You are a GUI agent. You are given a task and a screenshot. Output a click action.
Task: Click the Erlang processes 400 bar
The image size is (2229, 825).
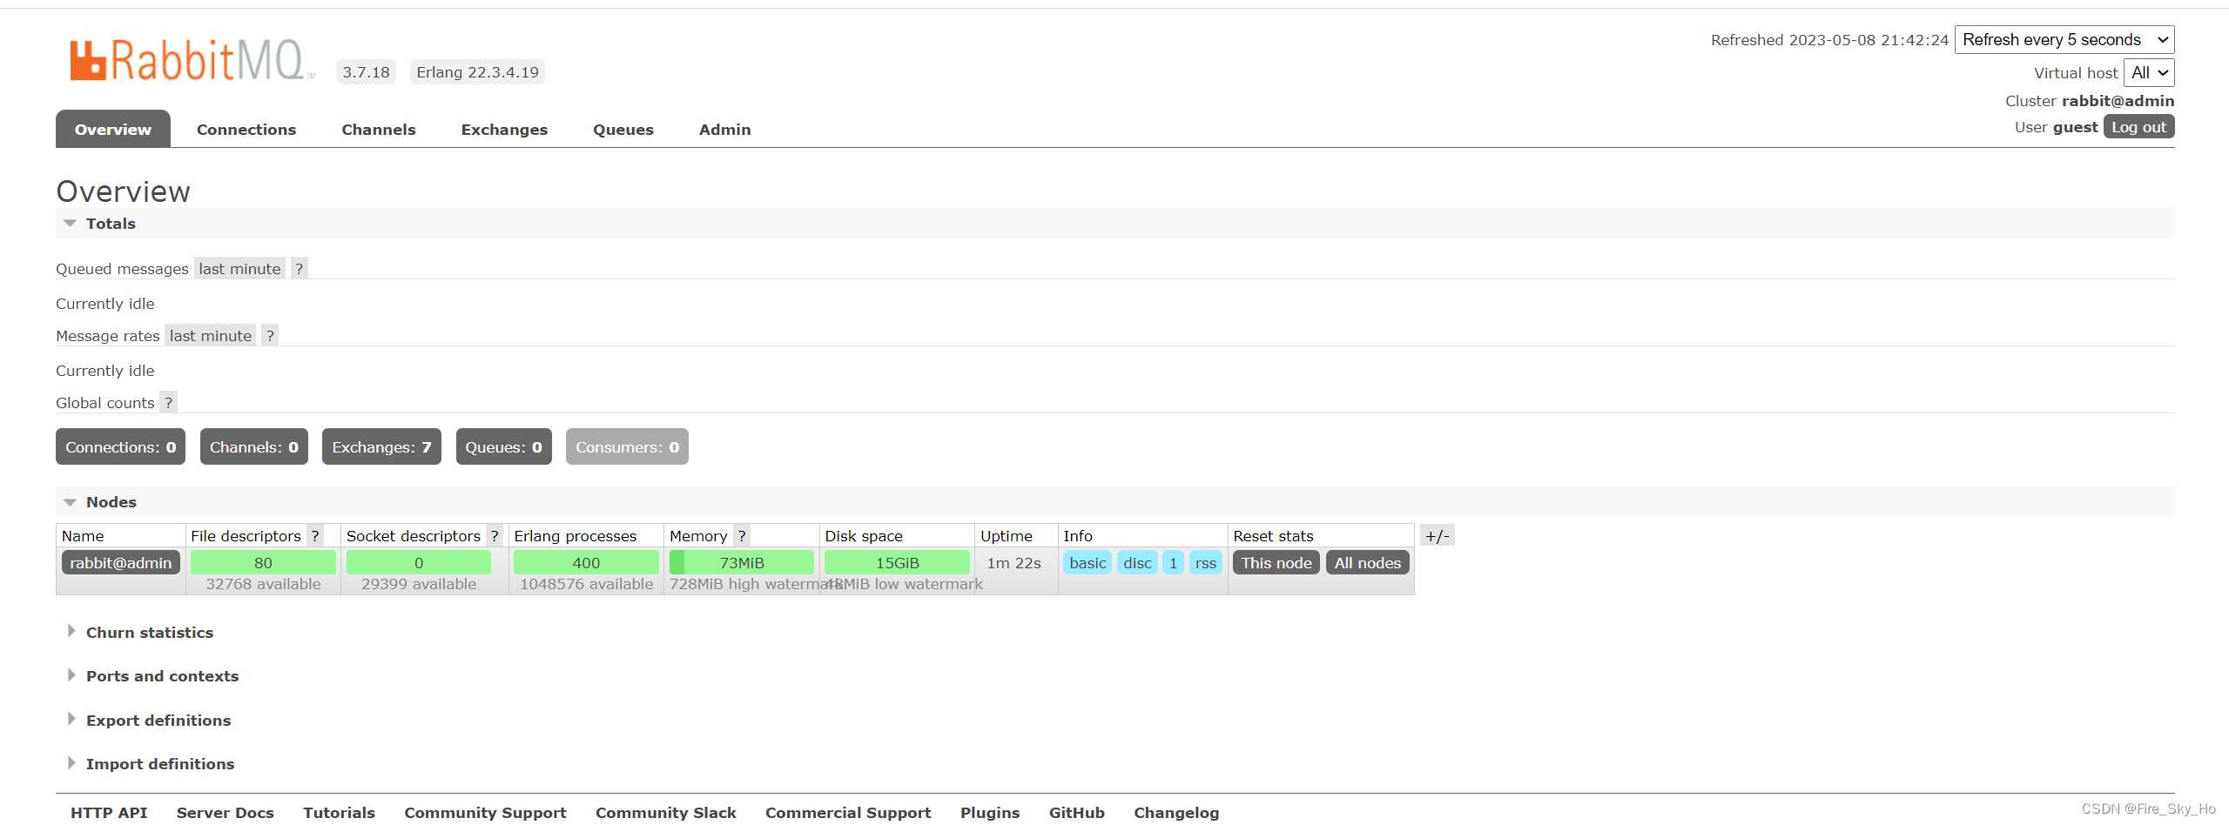pyautogui.click(x=586, y=562)
